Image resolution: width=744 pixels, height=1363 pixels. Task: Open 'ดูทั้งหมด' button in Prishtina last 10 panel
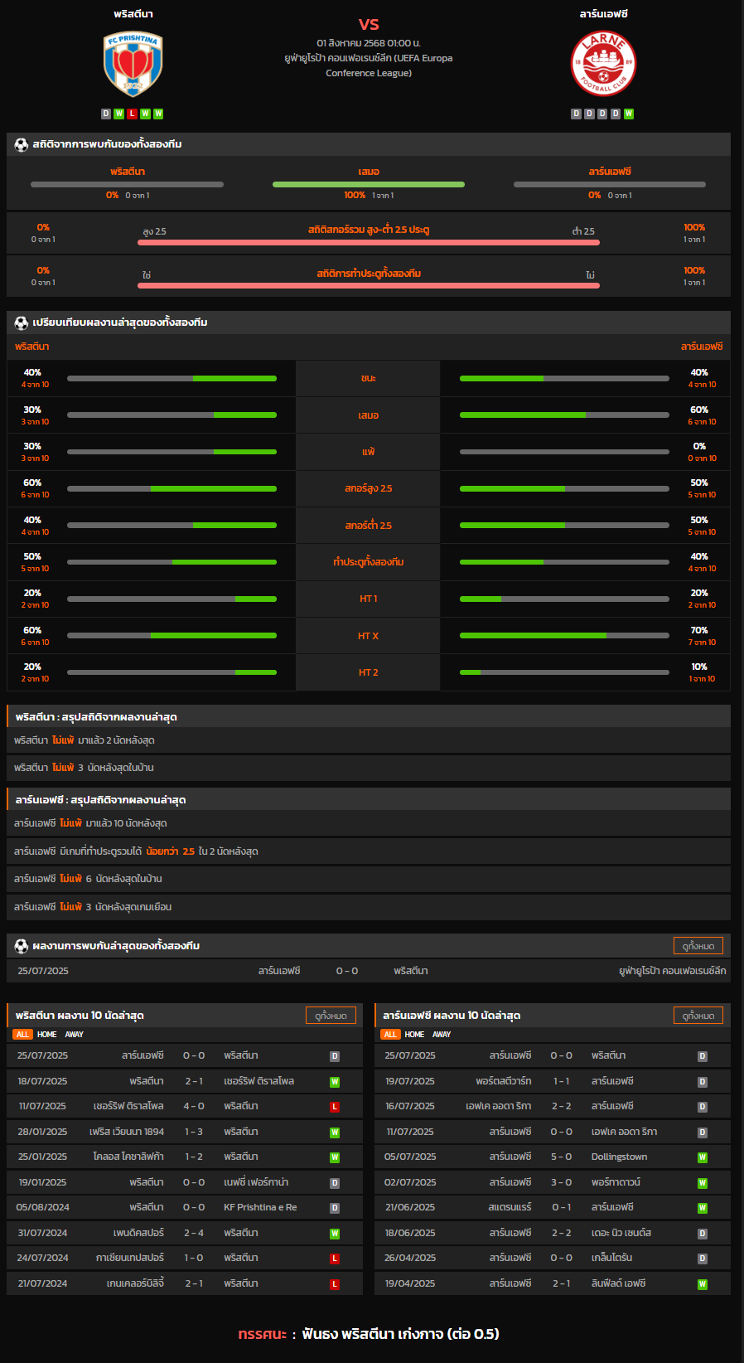[x=331, y=1016]
